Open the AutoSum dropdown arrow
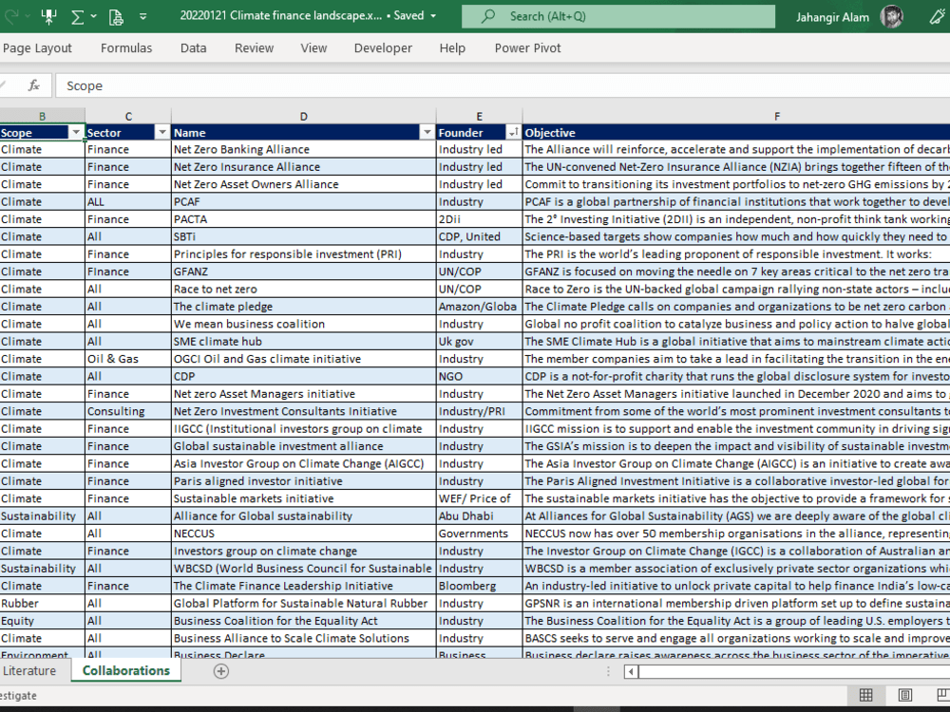 pos(94,16)
